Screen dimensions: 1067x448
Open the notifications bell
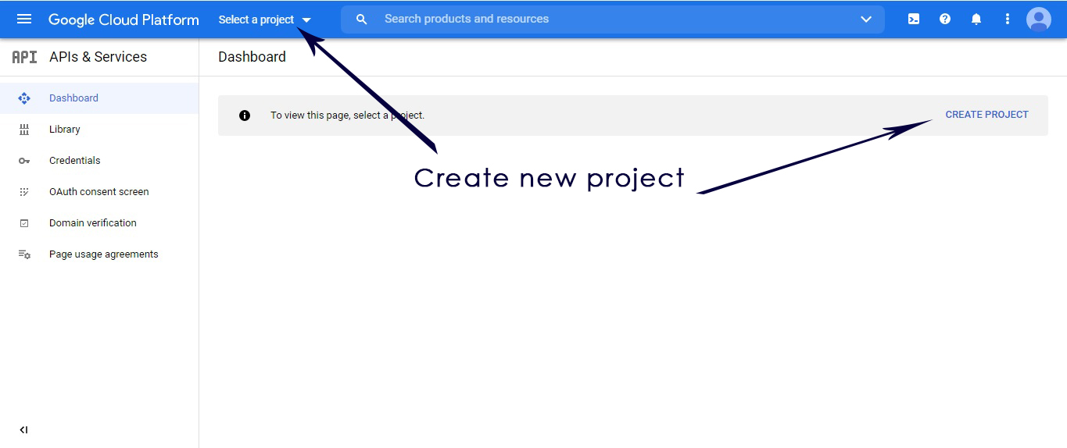click(976, 19)
